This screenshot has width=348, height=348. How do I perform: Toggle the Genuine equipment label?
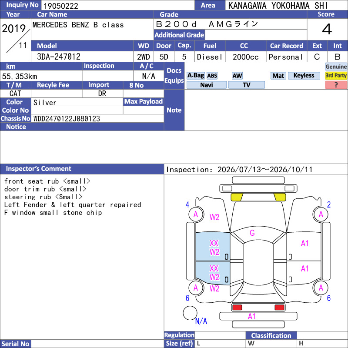click(336, 67)
